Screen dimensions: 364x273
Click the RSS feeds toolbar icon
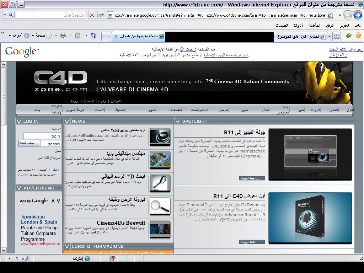tap(78, 36)
